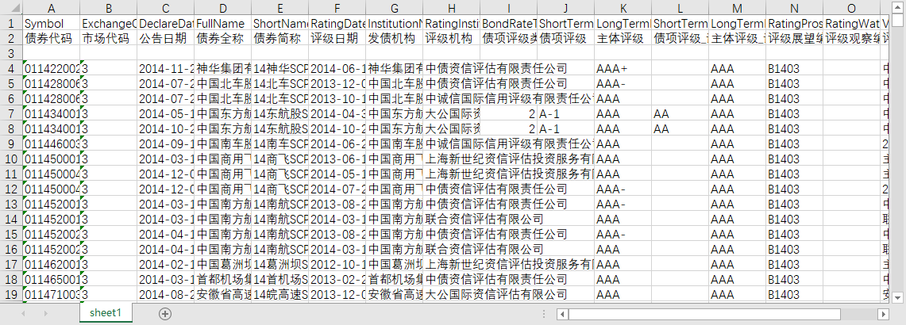
Task: Click cell "011446003" in column A
Action: tap(52, 143)
